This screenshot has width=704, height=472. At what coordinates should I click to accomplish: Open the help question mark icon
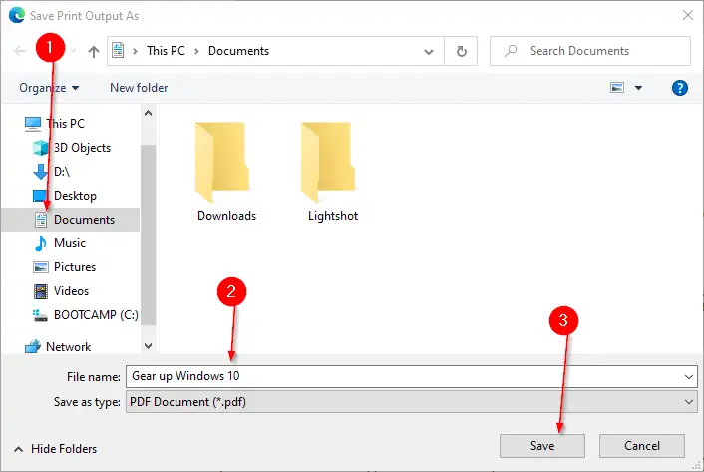pos(680,88)
